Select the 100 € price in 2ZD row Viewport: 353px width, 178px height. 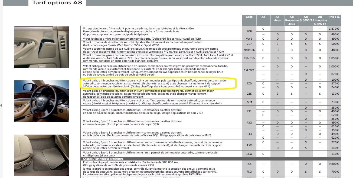[x=335, y=80]
